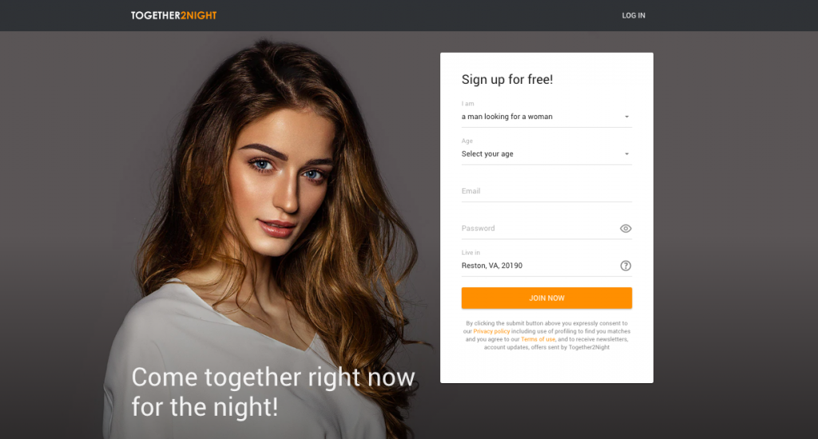The image size is (818, 439).
Task: Click the Age field label
Action: tap(467, 140)
